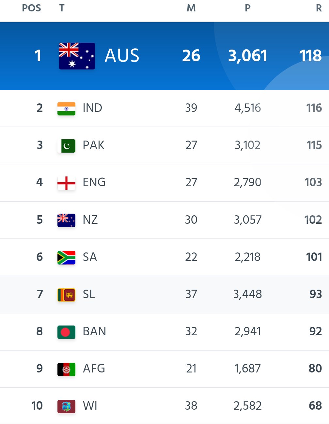Screen dimensions: 329x424
Task: Click the Sri Lanka flag icon
Action: click(66, 295)
